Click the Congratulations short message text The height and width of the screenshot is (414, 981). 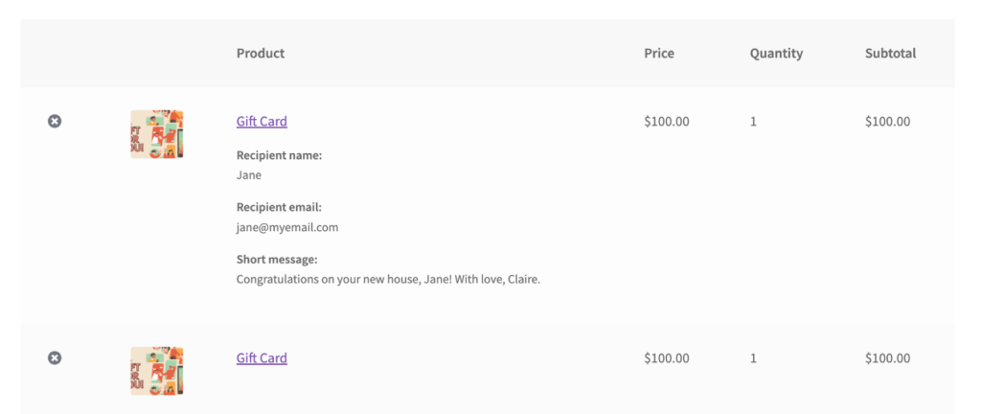388,280
